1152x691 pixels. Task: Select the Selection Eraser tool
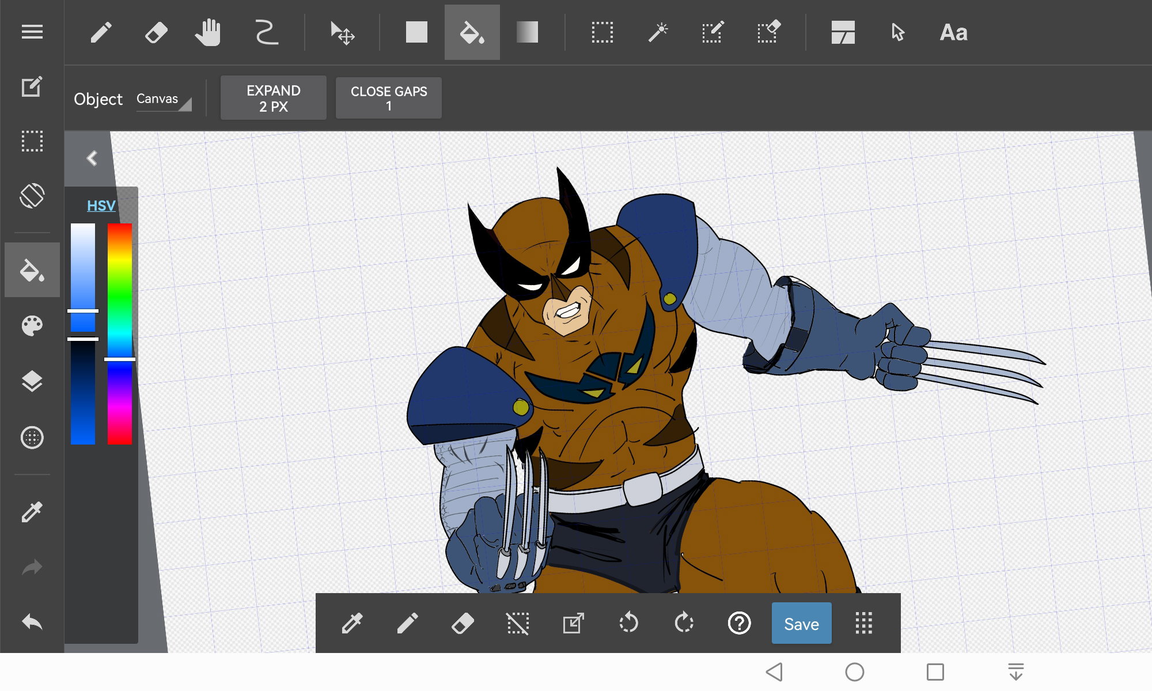768,32
